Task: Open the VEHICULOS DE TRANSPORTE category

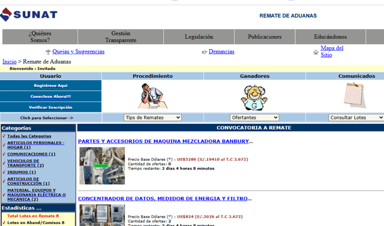Action: click(25, 163)
